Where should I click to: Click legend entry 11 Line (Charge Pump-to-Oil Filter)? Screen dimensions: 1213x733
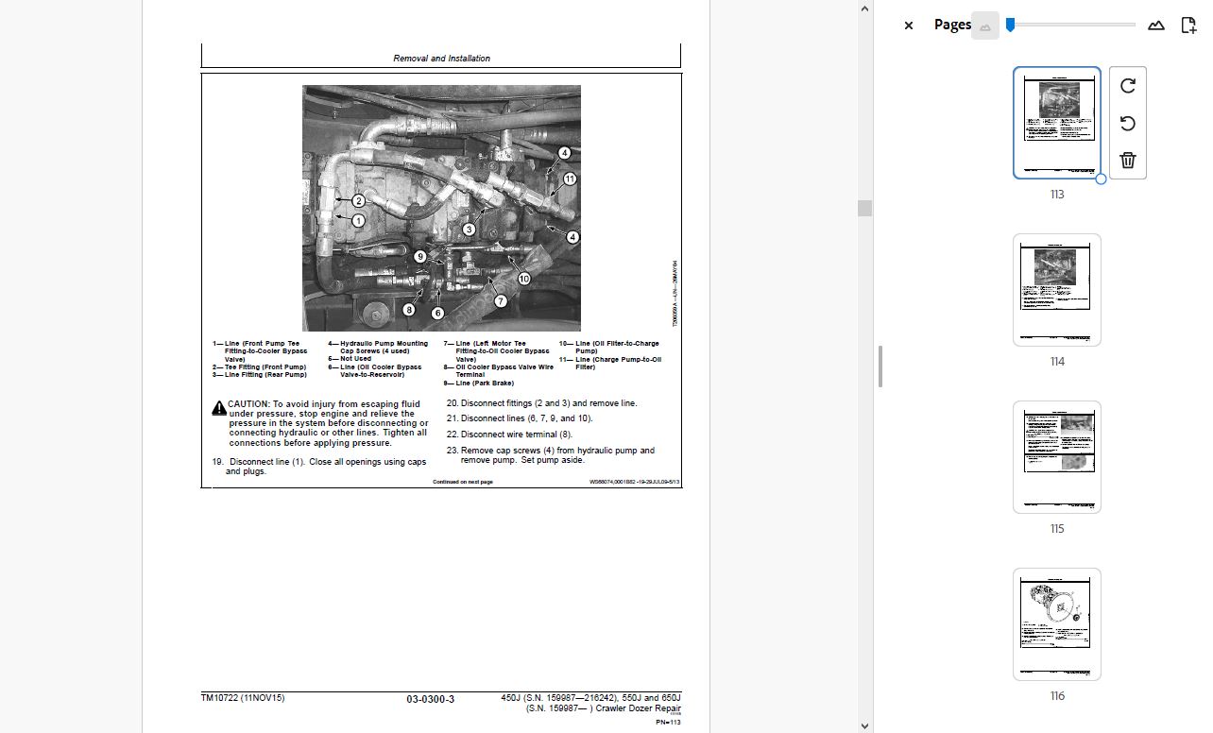pos(610,363)
